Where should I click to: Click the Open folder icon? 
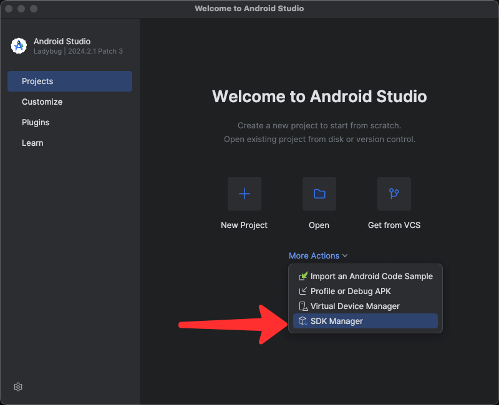point(319,194)
